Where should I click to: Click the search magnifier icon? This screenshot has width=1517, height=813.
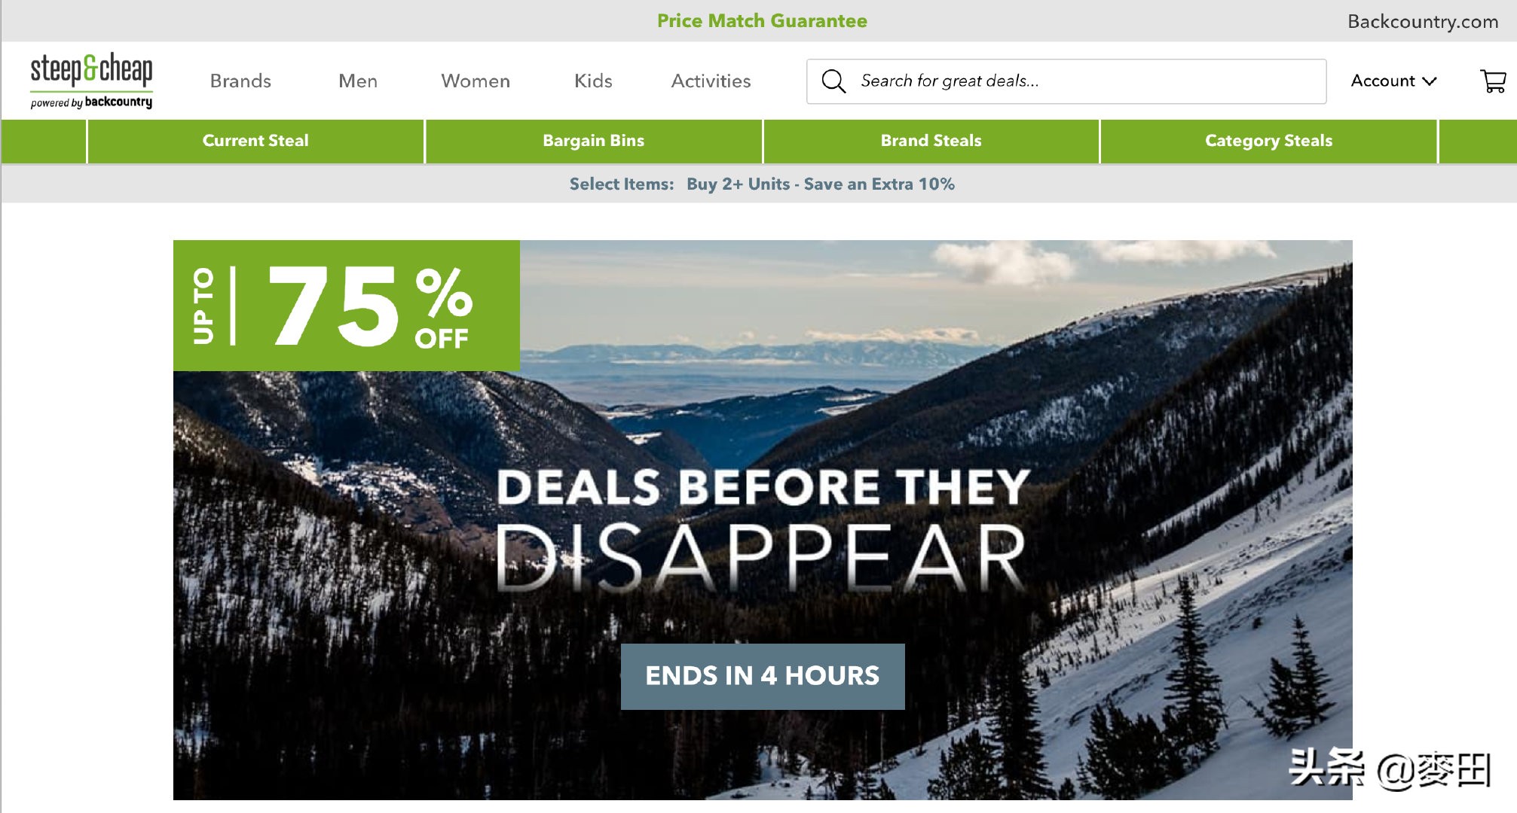pyautogui.click(x=833, y=81)
